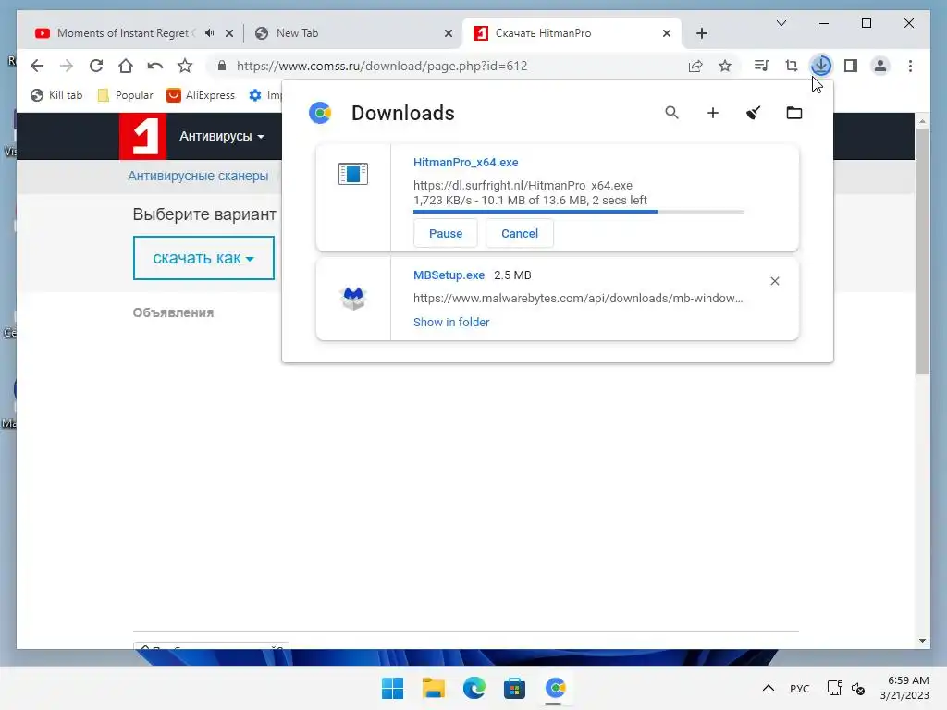Close the downloads toolbar button popup

click(x=821, y=66)
